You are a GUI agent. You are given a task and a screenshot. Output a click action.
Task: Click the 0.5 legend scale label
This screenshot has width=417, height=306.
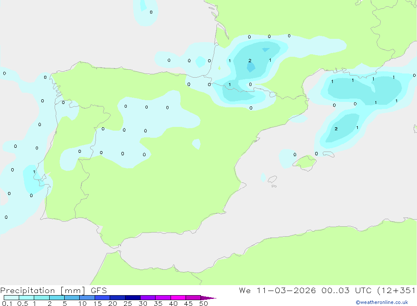point(23,303)
